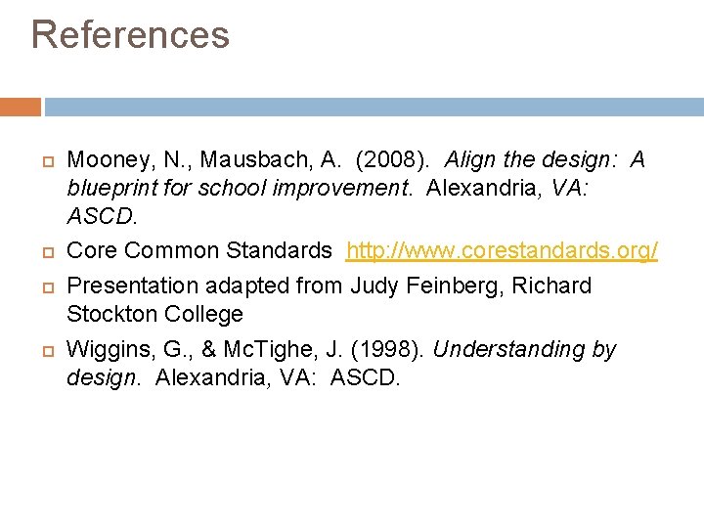This screenshot has height=528, width=704.
Task: Click the italic ASCD. line
Action: pos(102,216)
